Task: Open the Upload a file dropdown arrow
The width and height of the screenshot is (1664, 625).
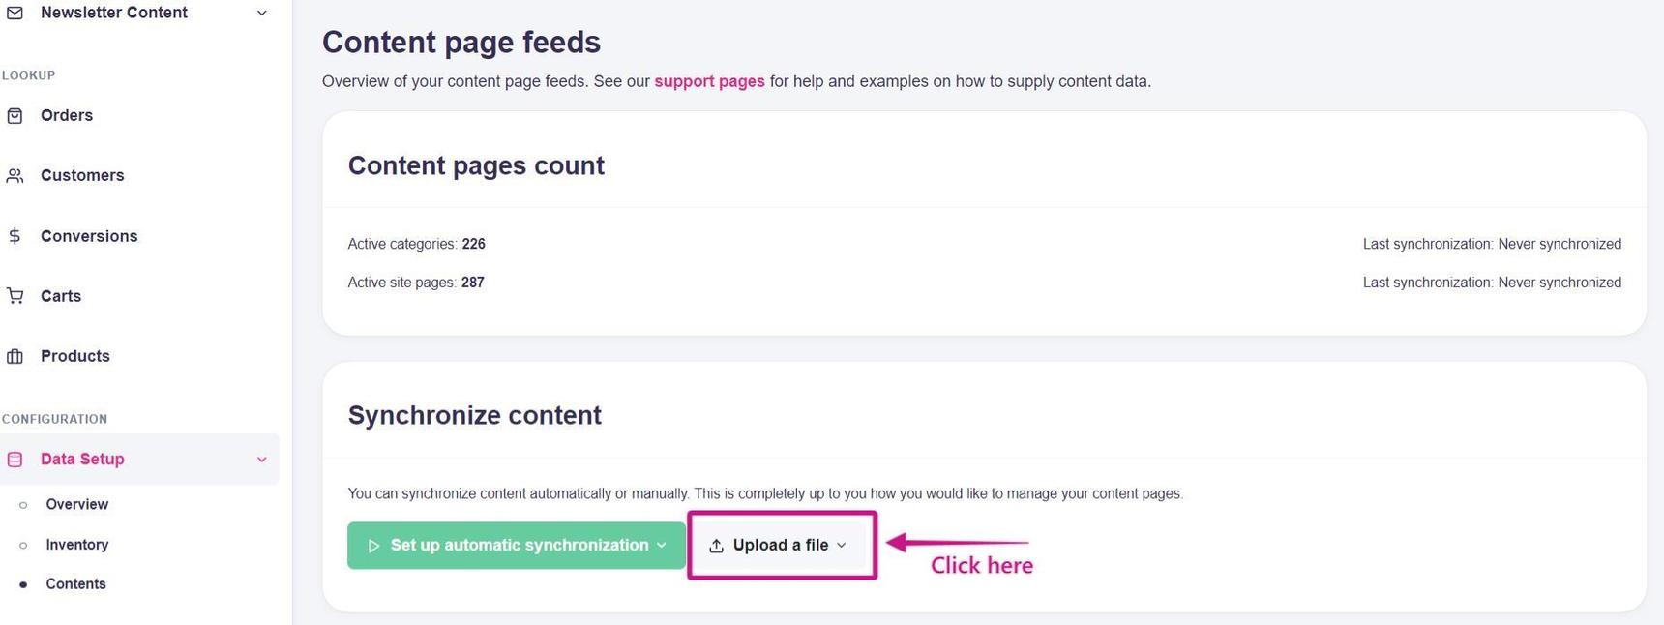Action: click(842, 546)
